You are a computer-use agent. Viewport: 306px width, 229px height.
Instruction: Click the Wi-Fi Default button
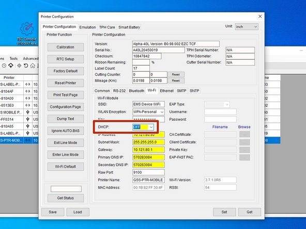65,167
